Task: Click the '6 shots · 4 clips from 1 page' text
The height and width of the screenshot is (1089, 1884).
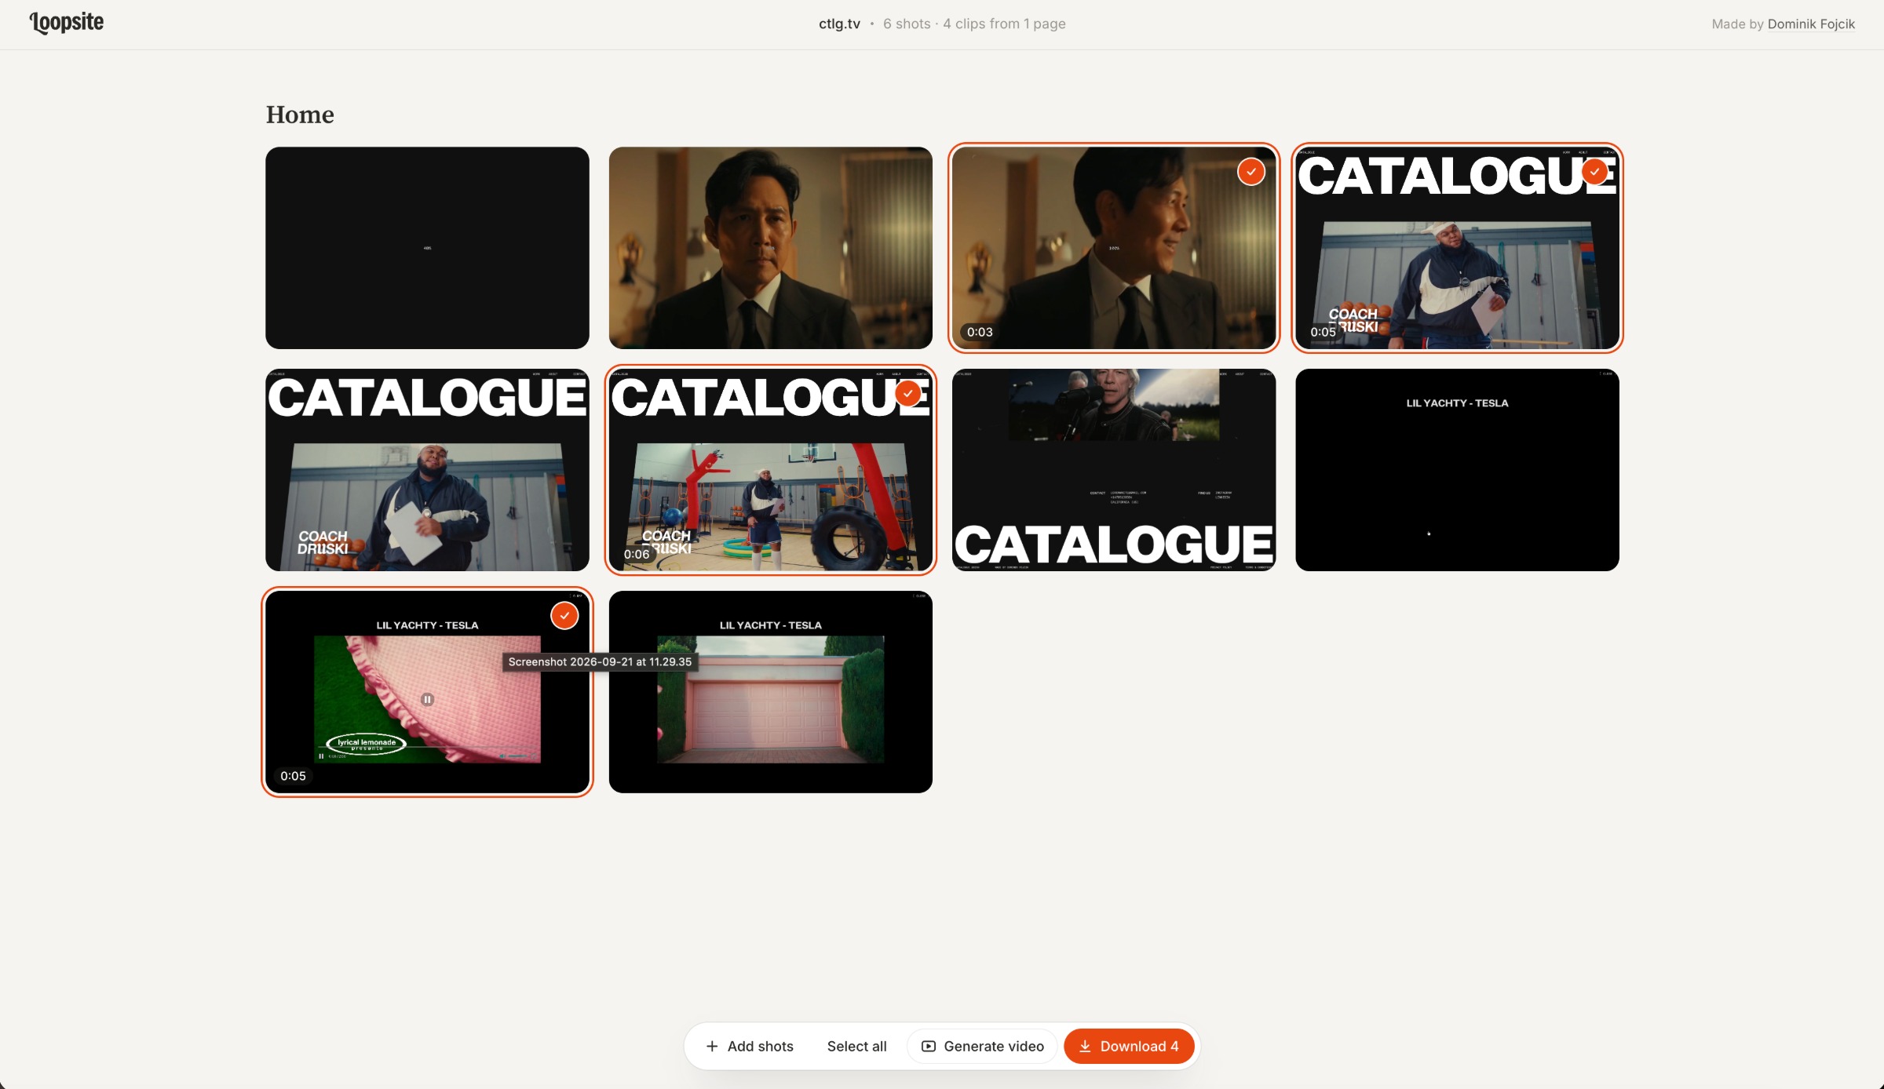Action: click(x=974, y=24)
